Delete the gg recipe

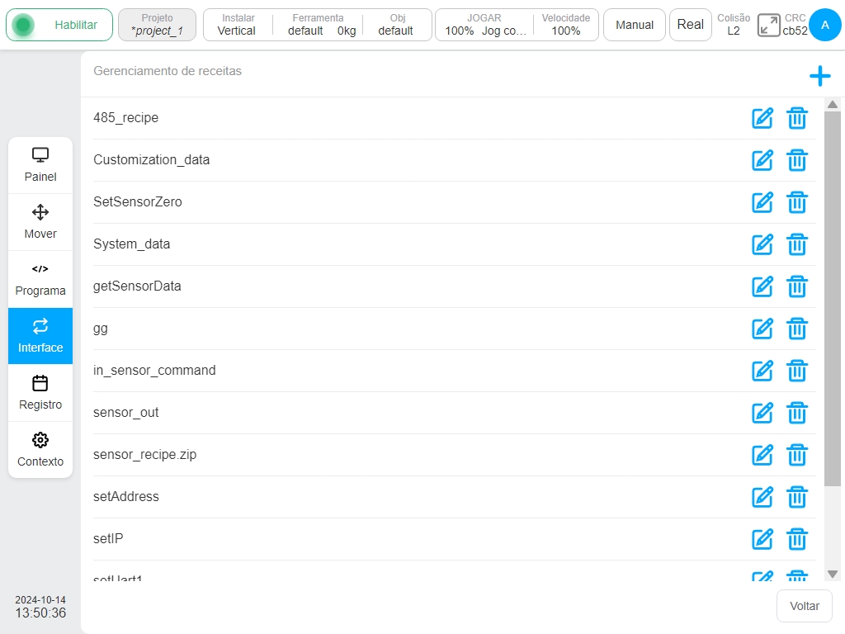coord(796,329)
